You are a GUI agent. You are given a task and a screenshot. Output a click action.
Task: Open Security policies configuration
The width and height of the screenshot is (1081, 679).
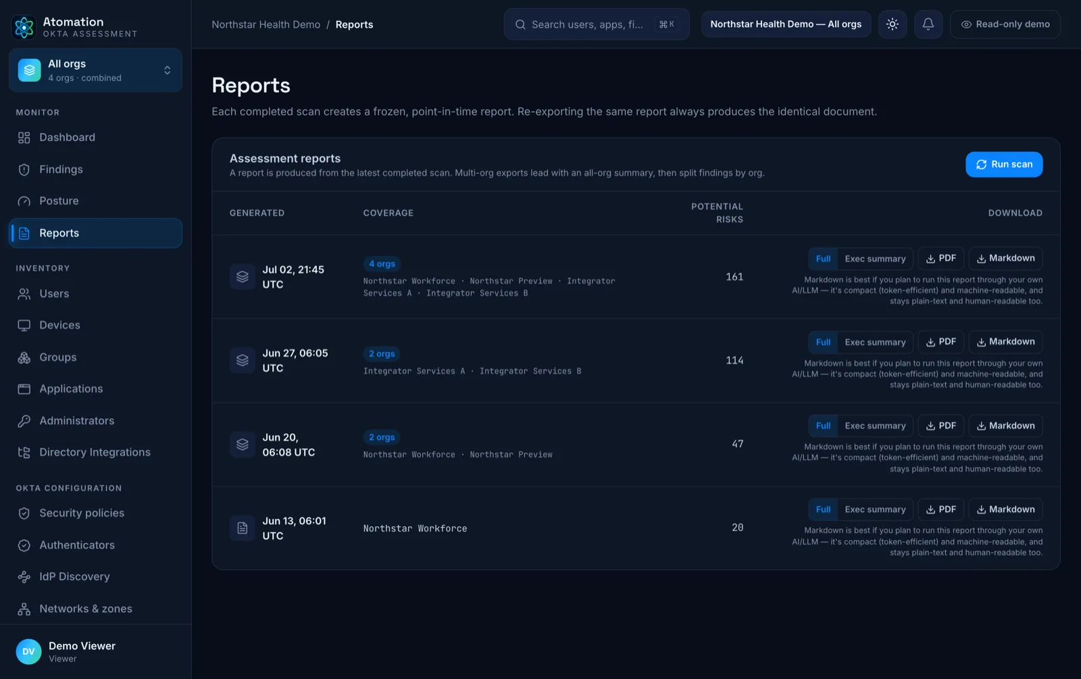[x=95, y=513]
